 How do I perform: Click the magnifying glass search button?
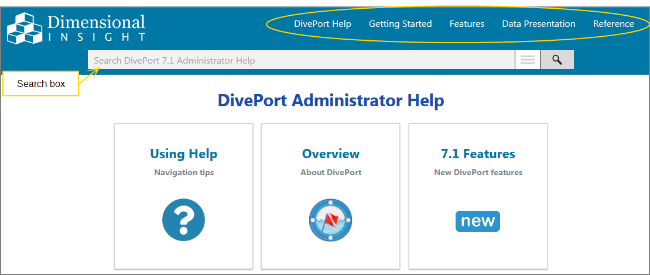(x=557, y=60)
